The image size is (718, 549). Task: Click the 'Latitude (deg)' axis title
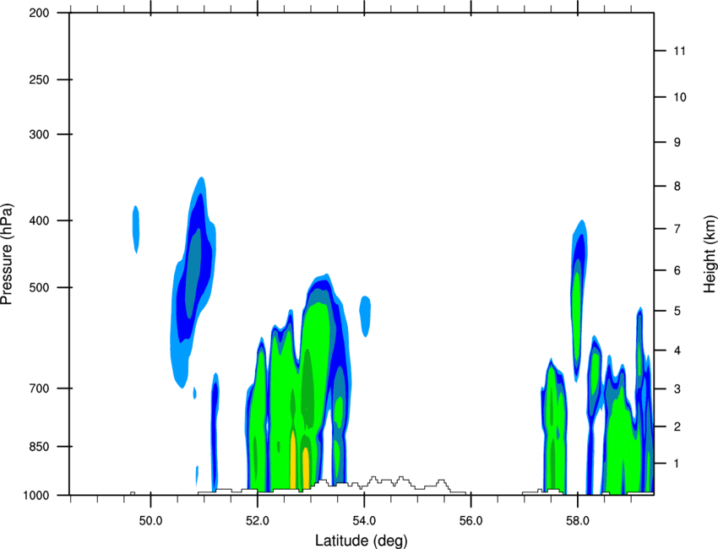point(361,541)
